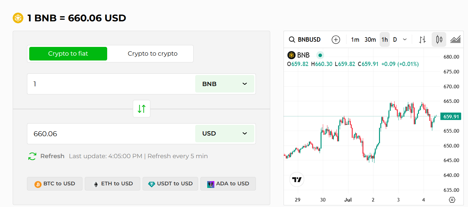Click the 659.91 price label on the chart
The width and height of the screenshot is (468, 207).
[450, 116]
